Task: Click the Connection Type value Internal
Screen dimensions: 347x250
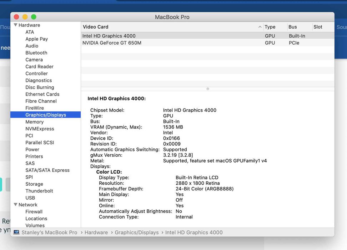Action: click(184, 217)
